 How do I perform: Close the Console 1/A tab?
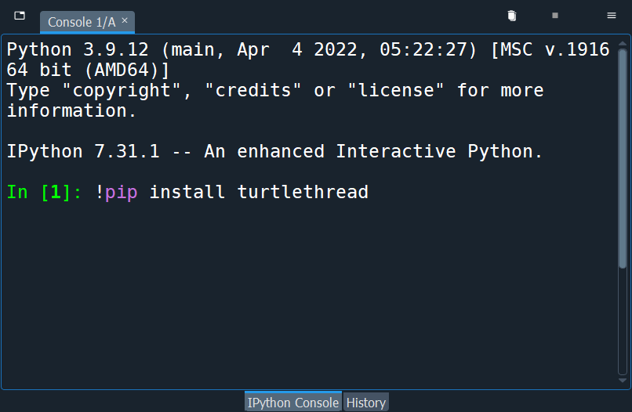pyautogui.click(x=125, y=20)
